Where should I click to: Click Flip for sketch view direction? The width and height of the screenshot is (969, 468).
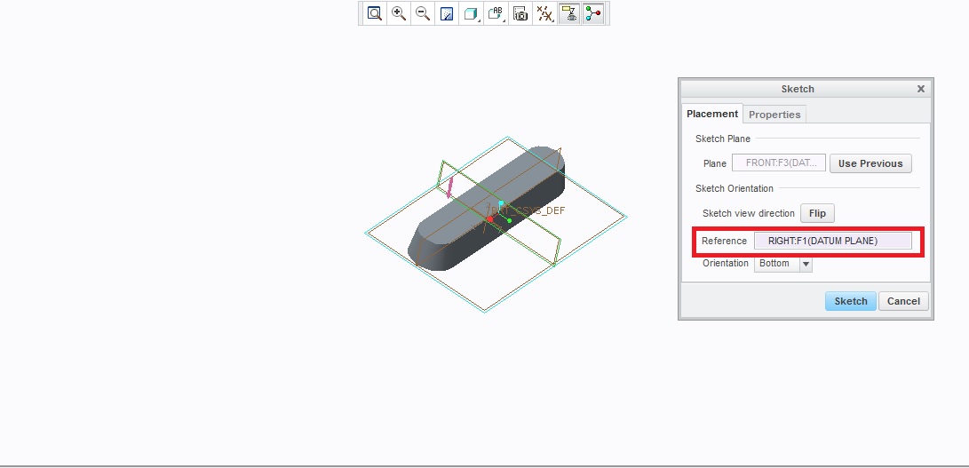pyautogui.click(x=817, y=213)
